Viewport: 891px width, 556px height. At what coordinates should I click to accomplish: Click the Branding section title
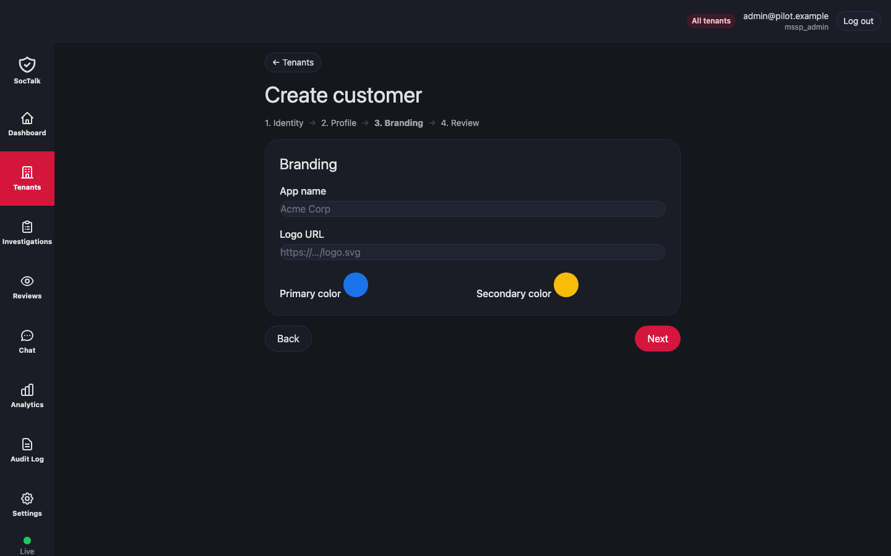coord(308,164)
